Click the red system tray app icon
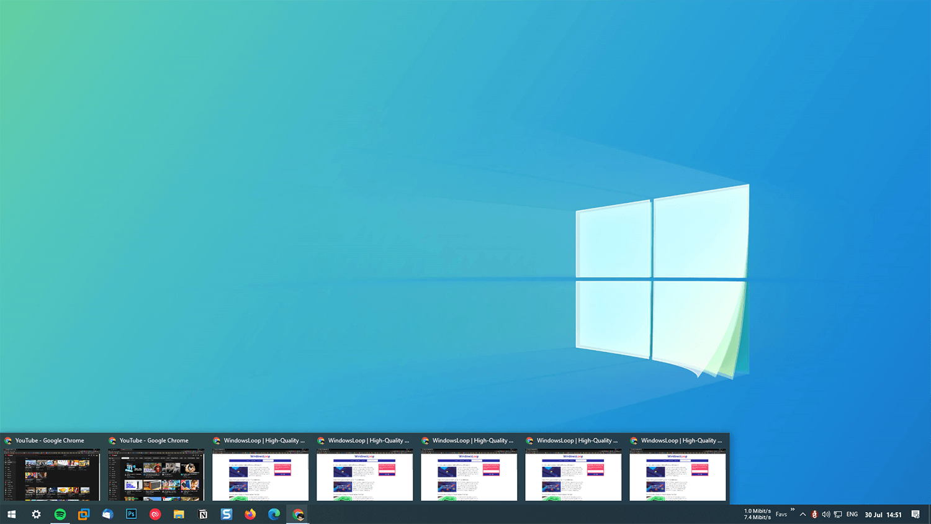The width and height of the screenshot is (931, 524). (814, 514)
